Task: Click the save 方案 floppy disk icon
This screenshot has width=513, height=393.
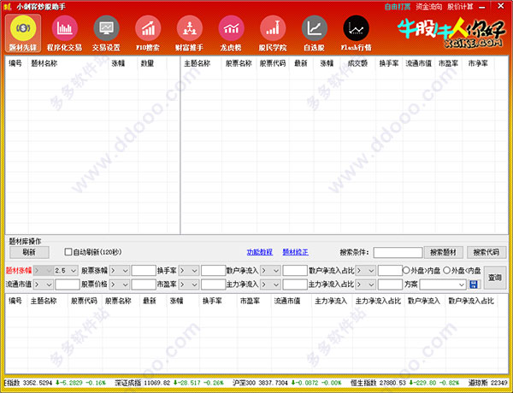Action: [x=474, y=284]
